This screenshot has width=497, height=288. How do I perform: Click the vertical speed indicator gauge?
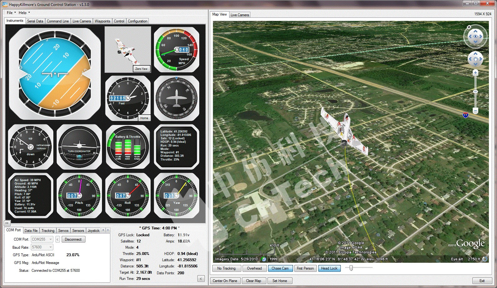click(x=31, y=147)
